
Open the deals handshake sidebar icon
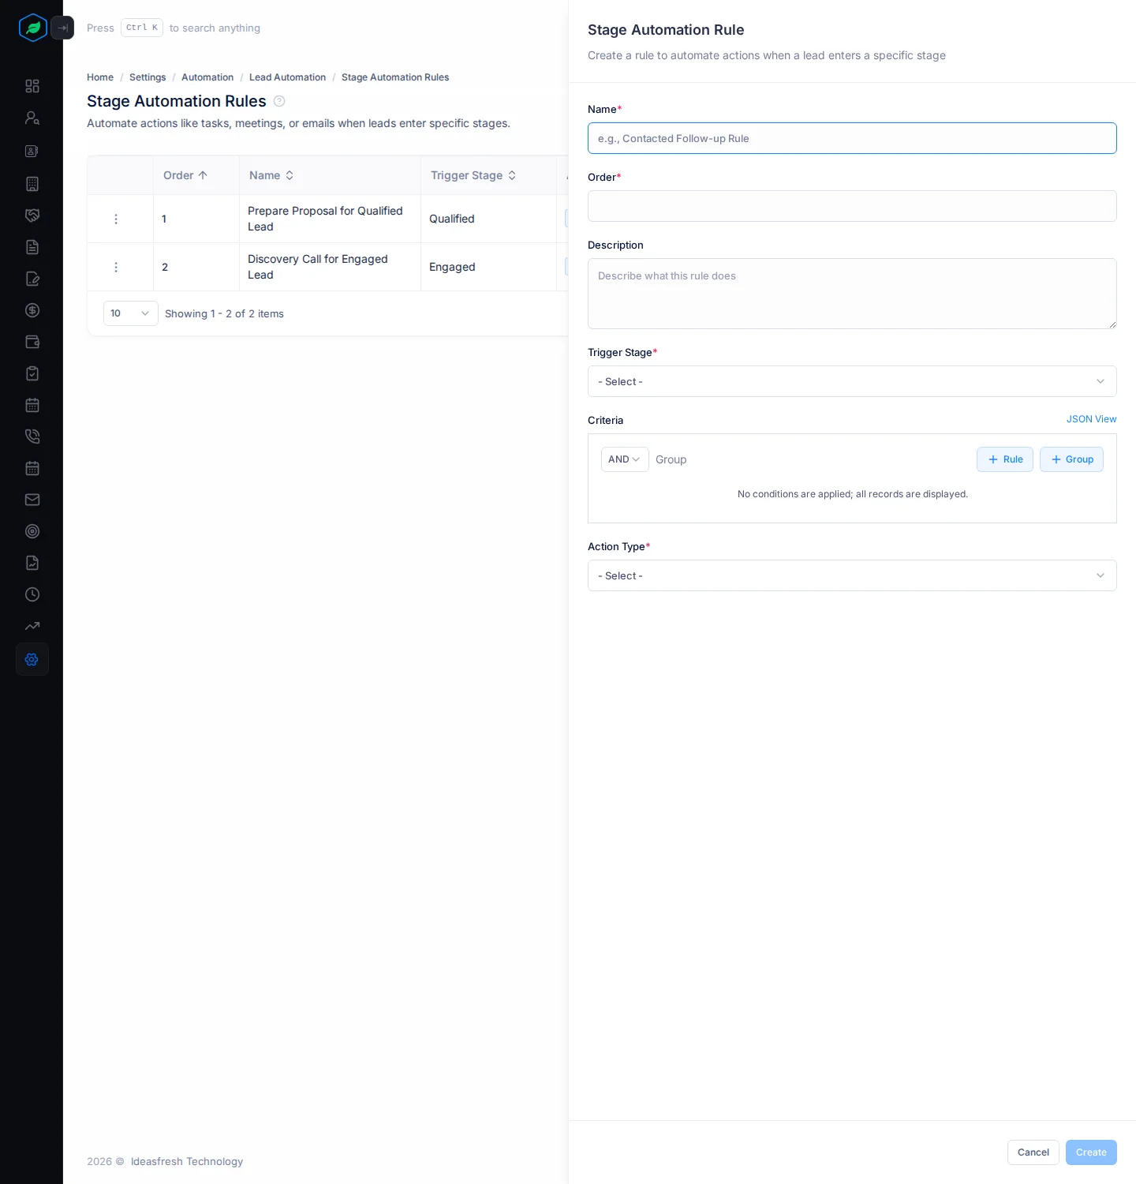[32, 215]
